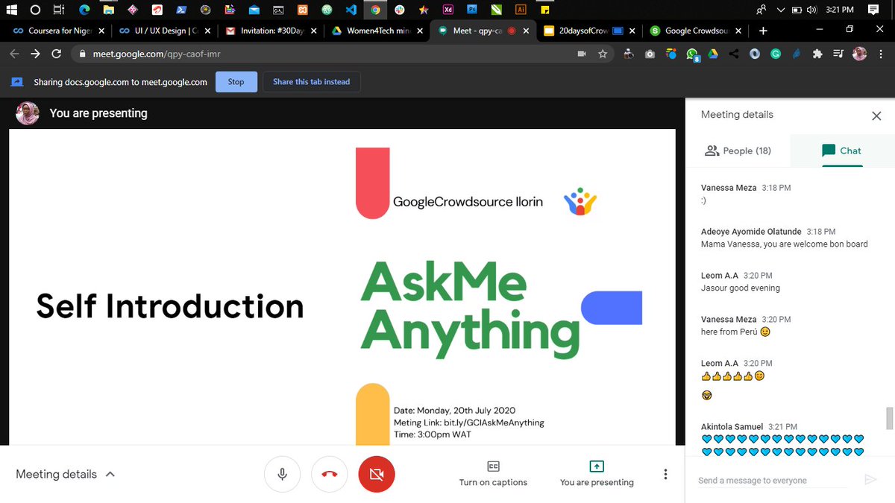Image resolution: width=895 pixels, height=503 pixels.
Task: Open the media control playlist icon
Action: (838, 54)
